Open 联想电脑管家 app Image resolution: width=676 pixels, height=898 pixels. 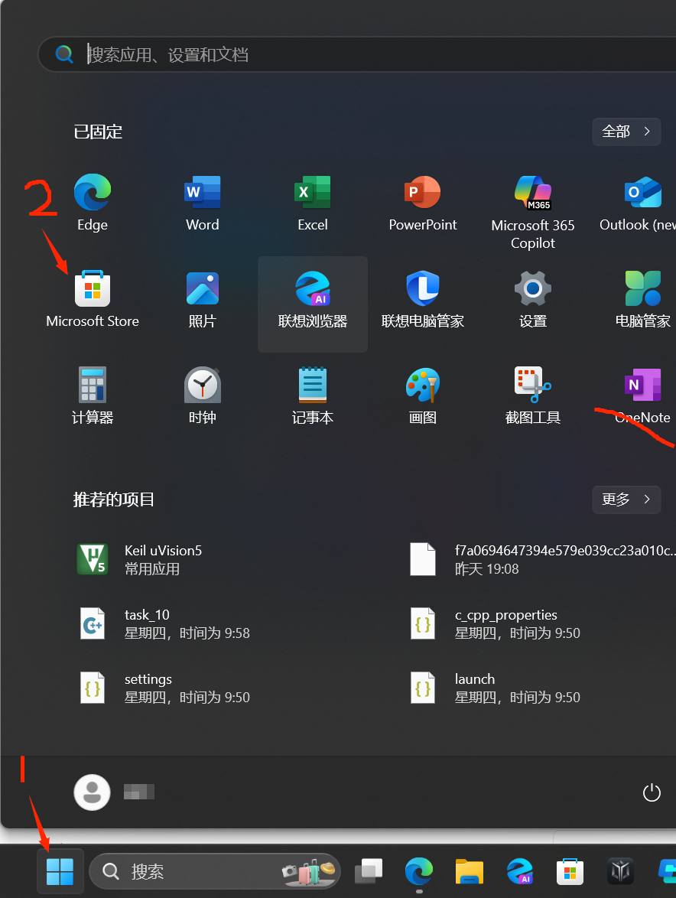[x=422, y=299]
